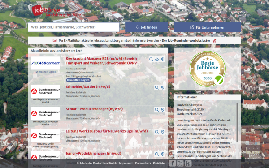Open the Schneider/Sattler (m/w/d) job title
The height and width of the screenshot is (168, 269).
[88, 87]
